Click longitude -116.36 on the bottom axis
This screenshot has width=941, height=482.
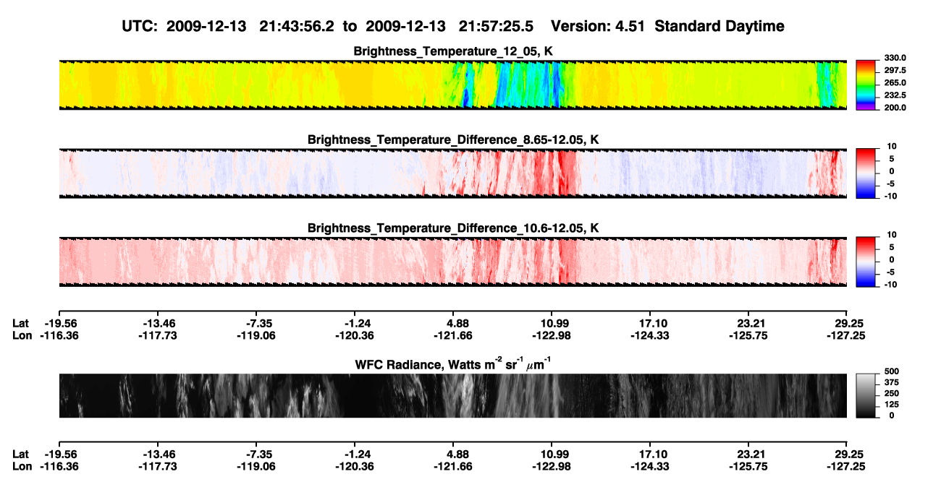(59, 467)
